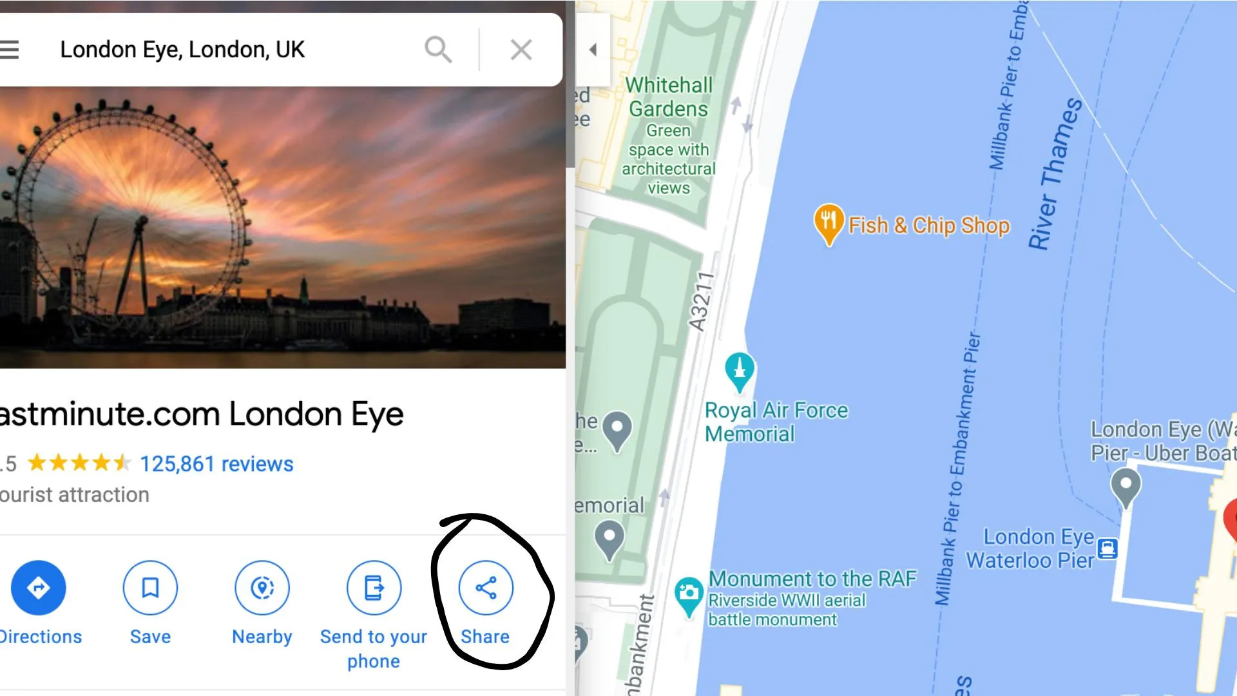The width and height of the screenshot is (1237, 696).
Task: Click the Share icon
Action: [486, 588]
